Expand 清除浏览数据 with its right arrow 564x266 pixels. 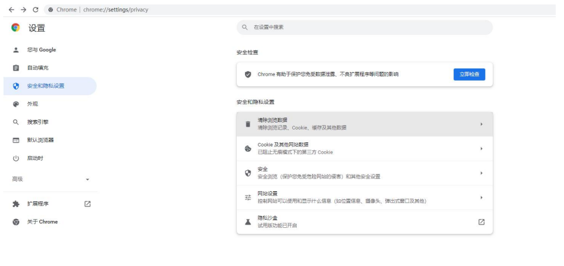(x=481, y=124)
